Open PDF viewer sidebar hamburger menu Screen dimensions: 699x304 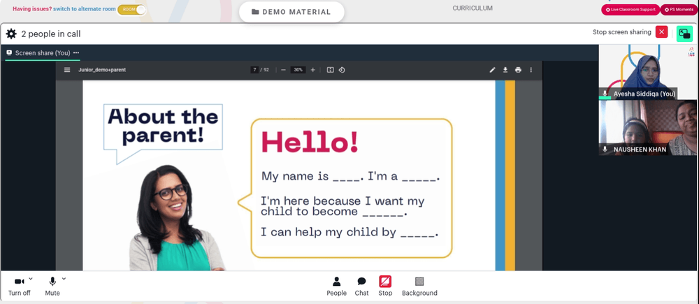point(67,70)
